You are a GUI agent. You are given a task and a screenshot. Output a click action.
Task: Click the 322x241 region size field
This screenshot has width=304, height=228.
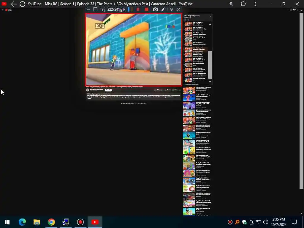116,9
